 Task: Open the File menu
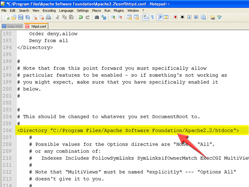4,10
